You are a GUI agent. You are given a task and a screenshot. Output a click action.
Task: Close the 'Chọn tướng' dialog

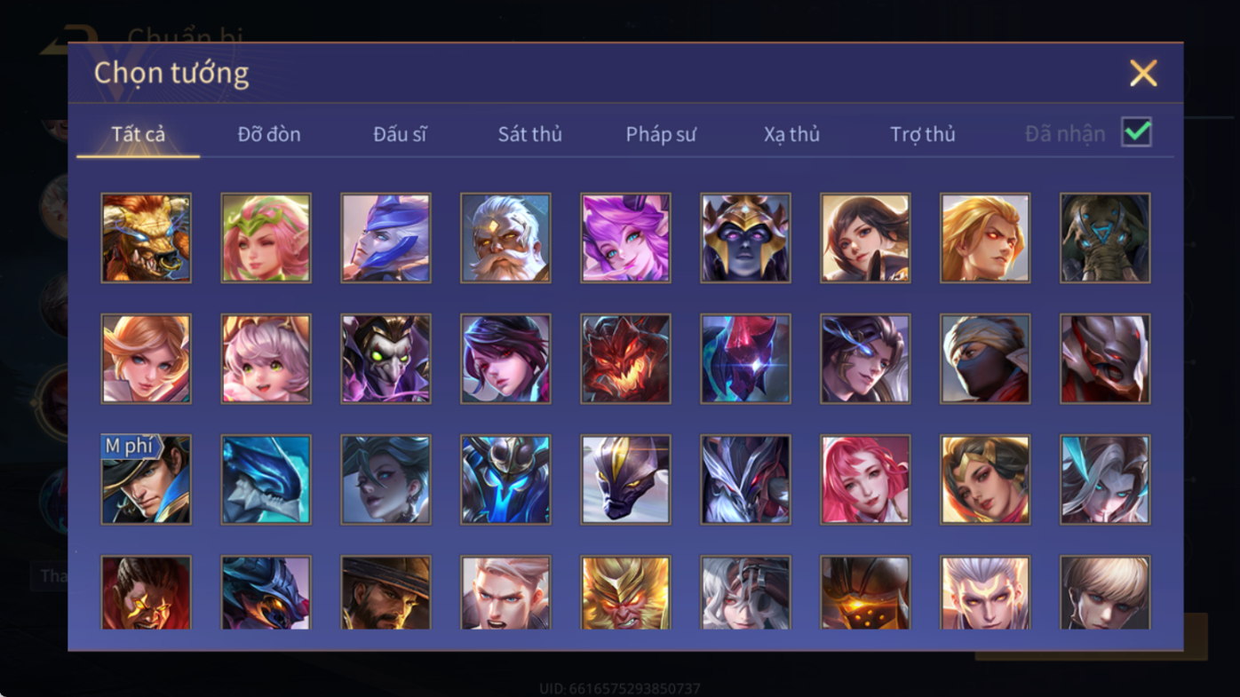1143,73
